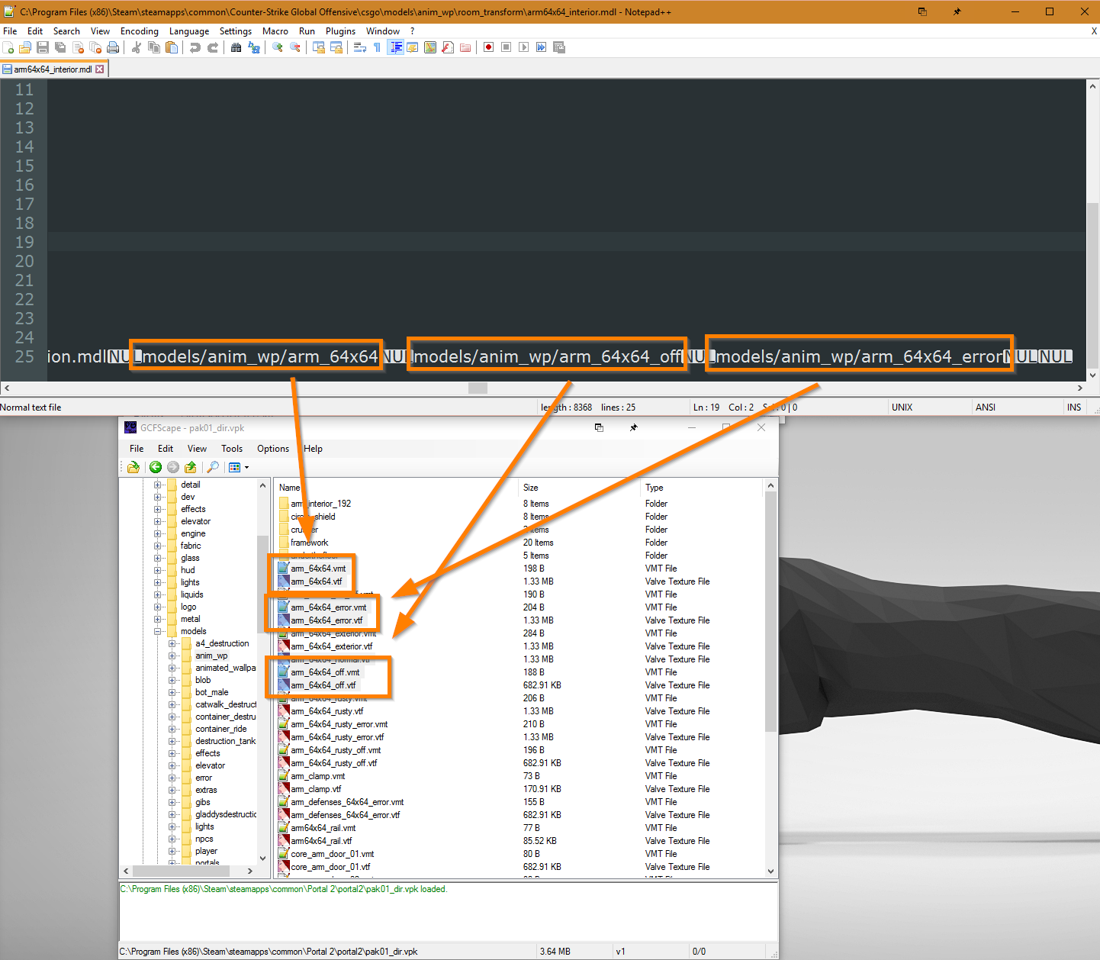Click the Cut scissors icon

point(137,47)
